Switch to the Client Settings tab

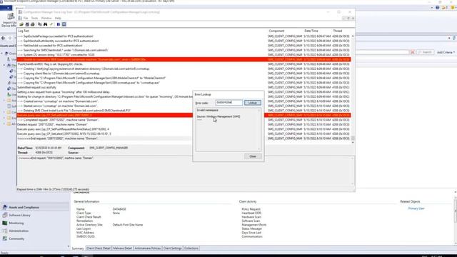(173, 248)
